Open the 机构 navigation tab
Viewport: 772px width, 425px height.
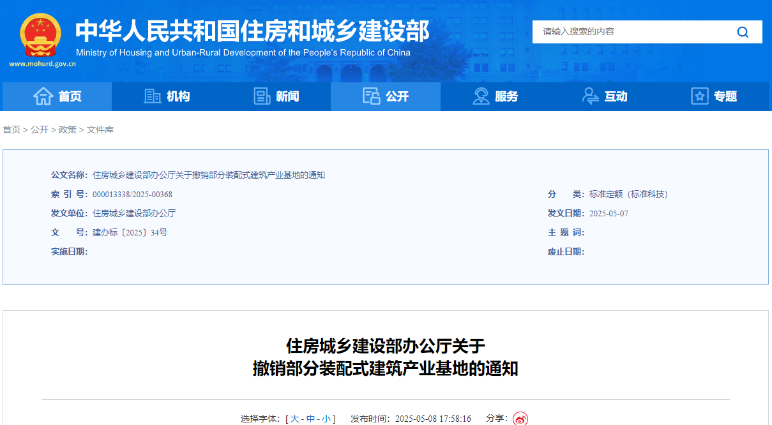pos(167,96)
